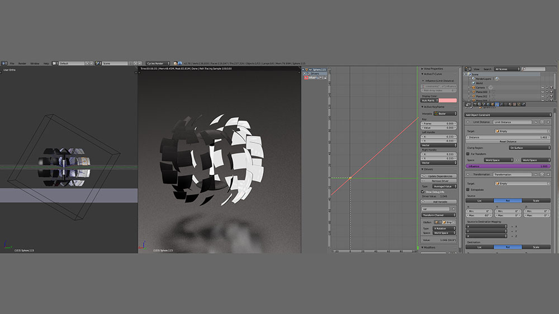Click the World icon in Outliner
Viewport: 559px width, 314px height.
(473, 83)
